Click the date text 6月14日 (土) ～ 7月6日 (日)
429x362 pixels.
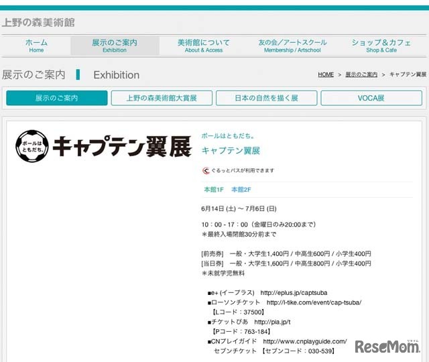tap(239, 208)
